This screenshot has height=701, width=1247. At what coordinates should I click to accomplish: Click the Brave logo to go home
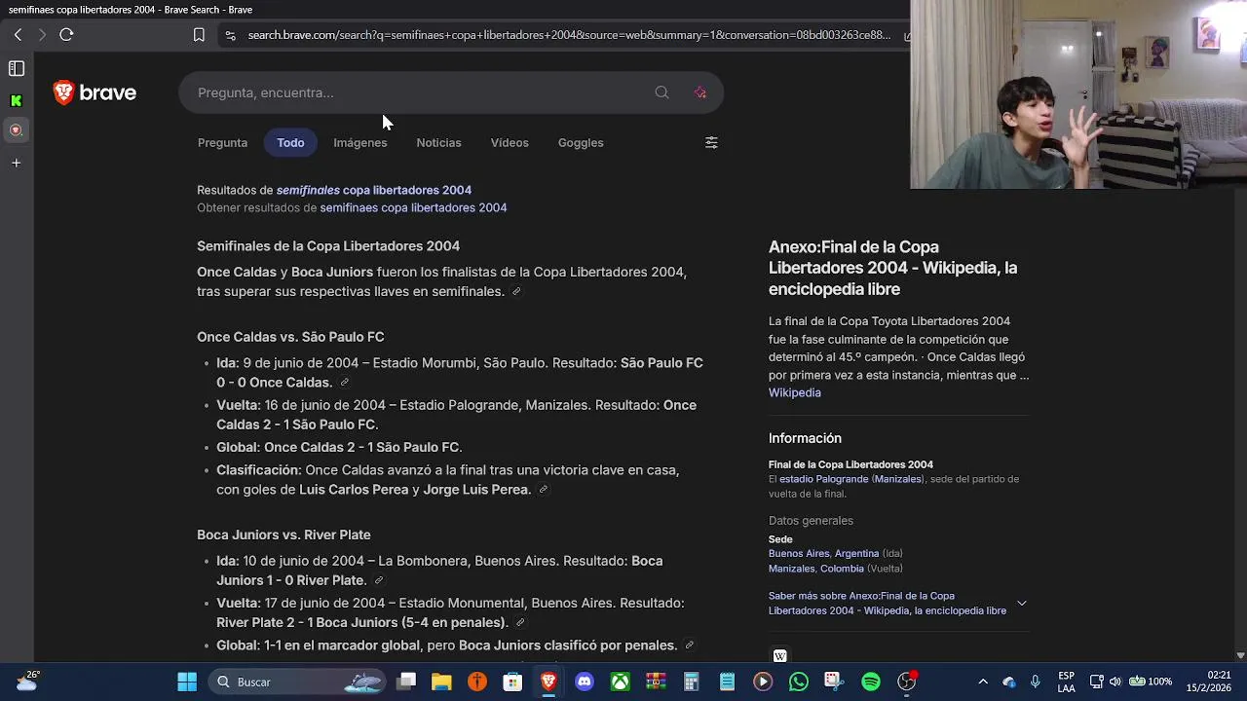pos(94,92)
